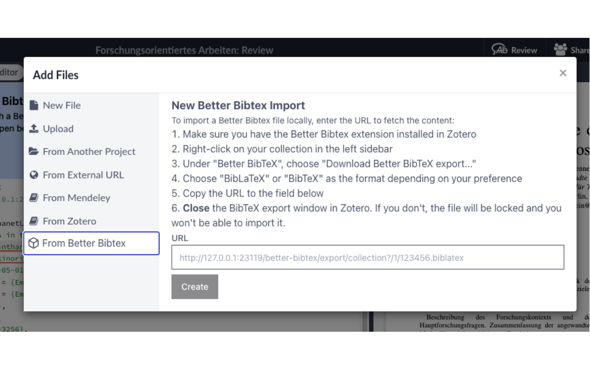Click the Upload arrow icon
Screen dimensions: 590x369
34,129
